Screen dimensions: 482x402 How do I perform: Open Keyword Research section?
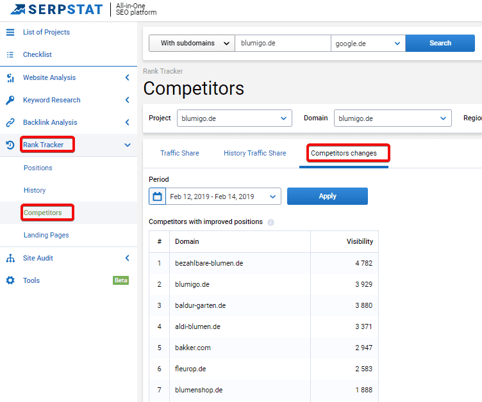[52, 100]
